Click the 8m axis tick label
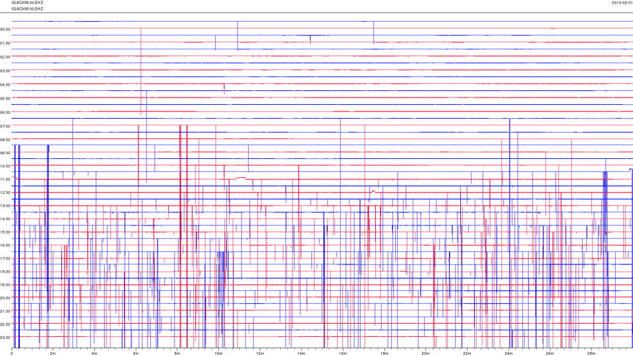The image size is (633, 356). (177, 353)
